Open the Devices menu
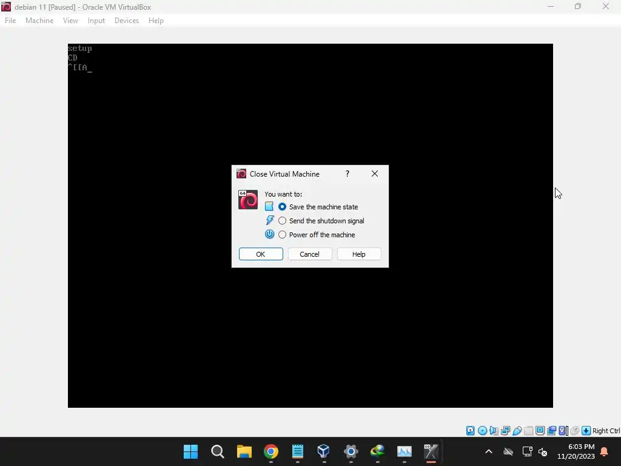 (127, 21)
